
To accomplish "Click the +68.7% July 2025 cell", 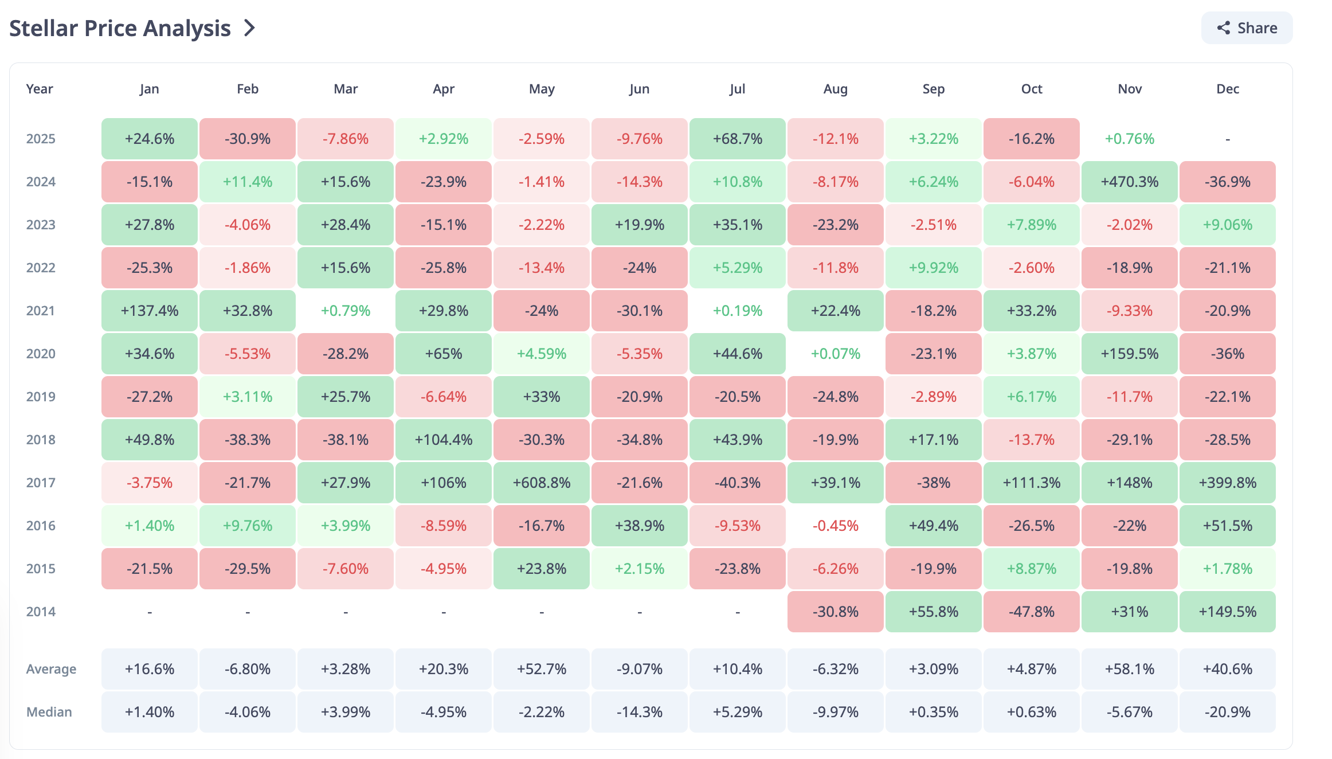I will [737, 138].
